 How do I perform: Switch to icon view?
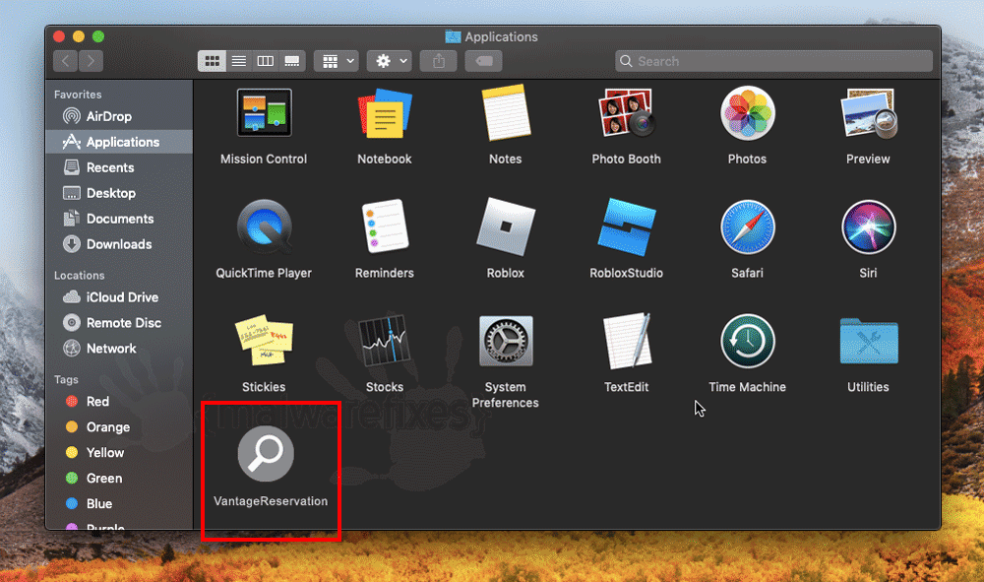tap(213, 61)
